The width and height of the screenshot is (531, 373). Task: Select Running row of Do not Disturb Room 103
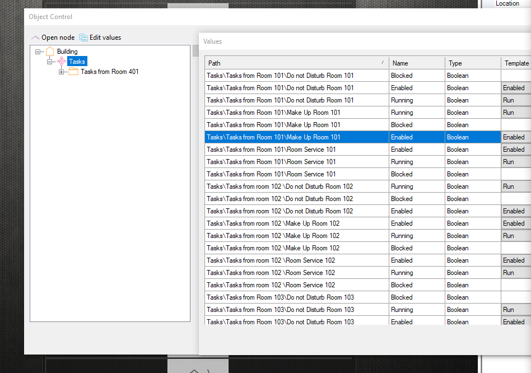click(297, 310)
